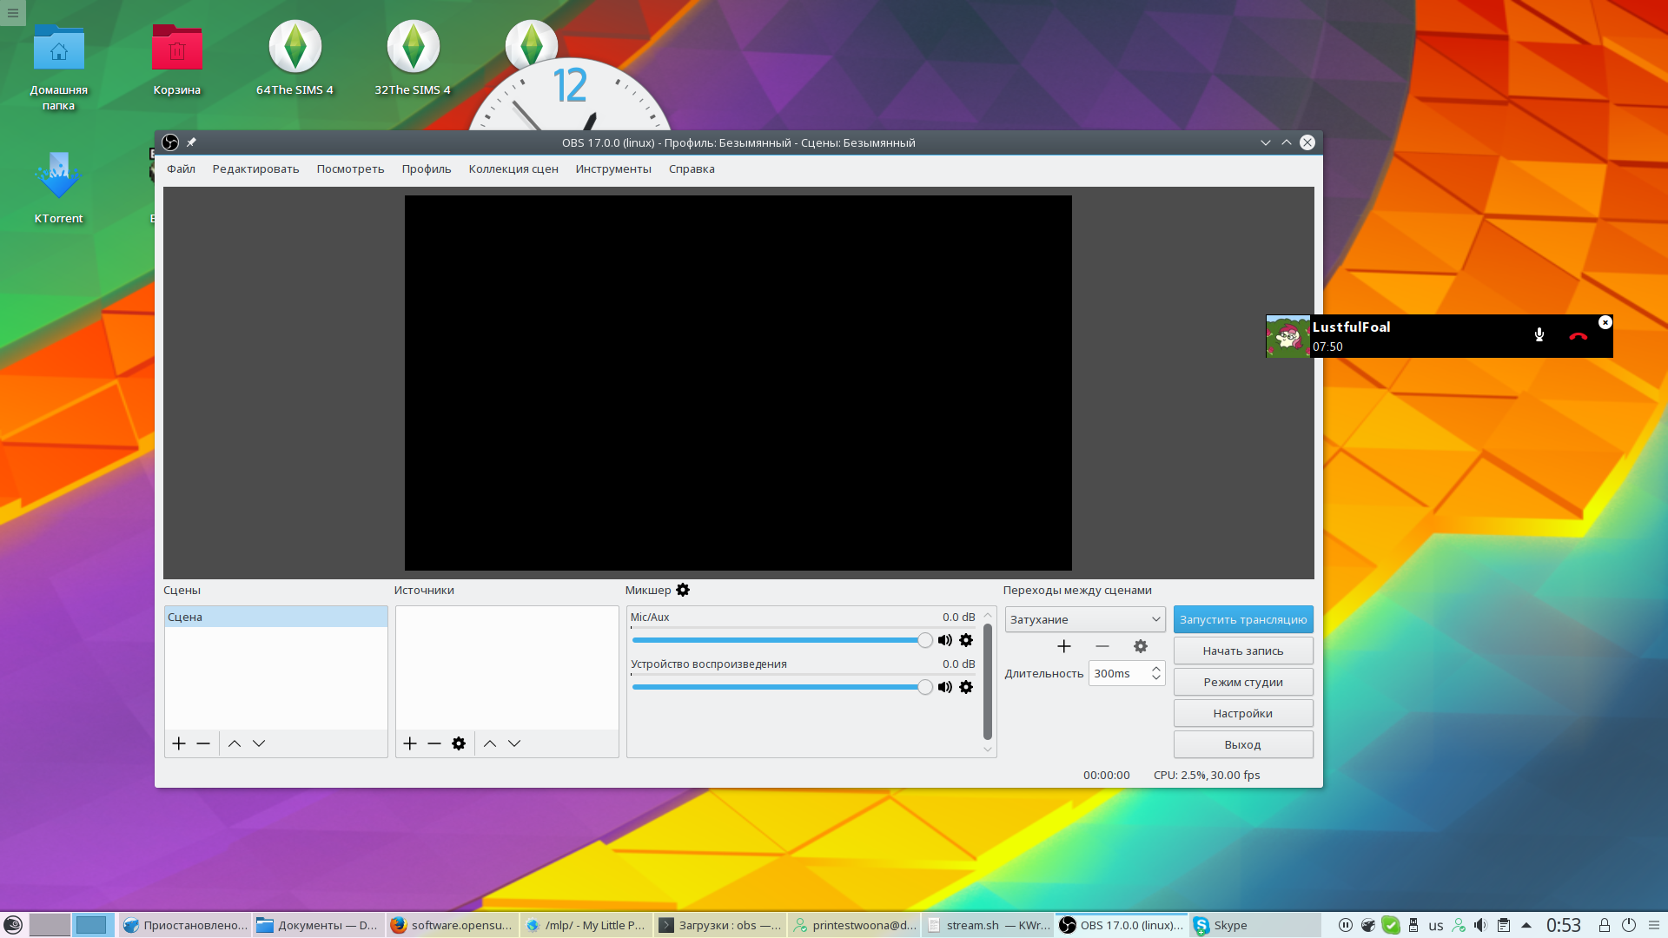1668x938 pixels.
Task: Select Сцена in the scenes list
Action: pyautogui.click(x=276, y=617)
